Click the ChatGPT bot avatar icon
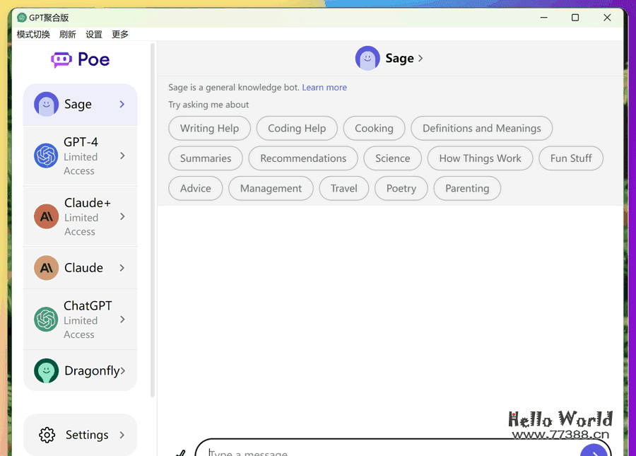This screenshot has height=456, width=636. [46, 320]
